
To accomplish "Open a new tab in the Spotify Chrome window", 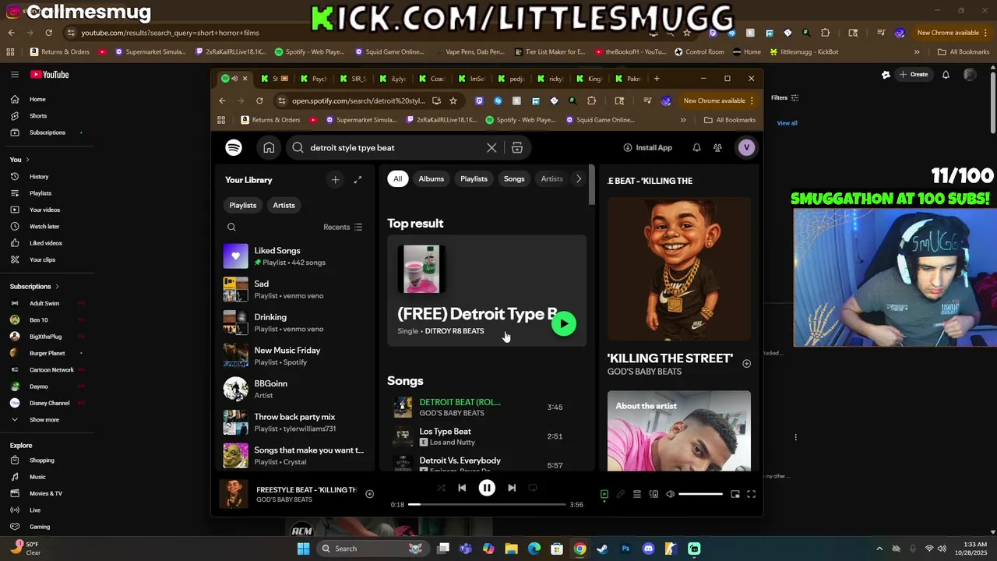I will 657,79.
